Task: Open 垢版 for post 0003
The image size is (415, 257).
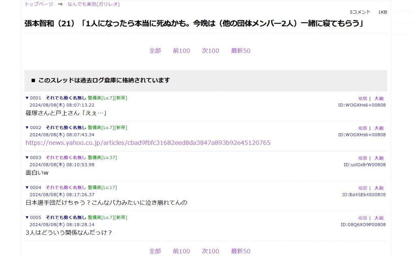Action: pyautogui.click(x=362, y=158)
